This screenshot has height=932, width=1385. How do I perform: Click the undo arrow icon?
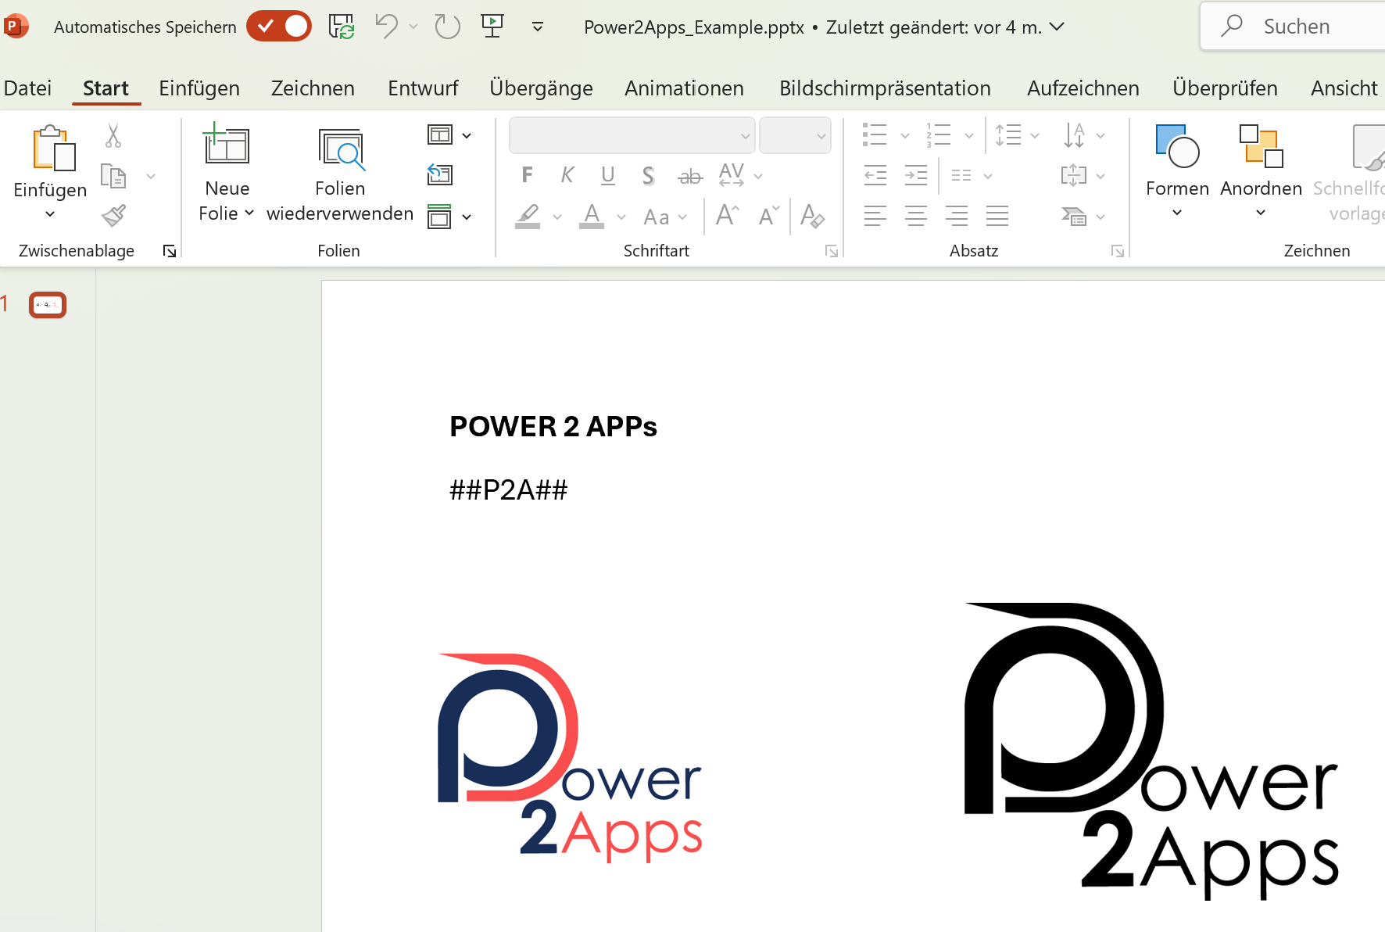coord(386,27)
